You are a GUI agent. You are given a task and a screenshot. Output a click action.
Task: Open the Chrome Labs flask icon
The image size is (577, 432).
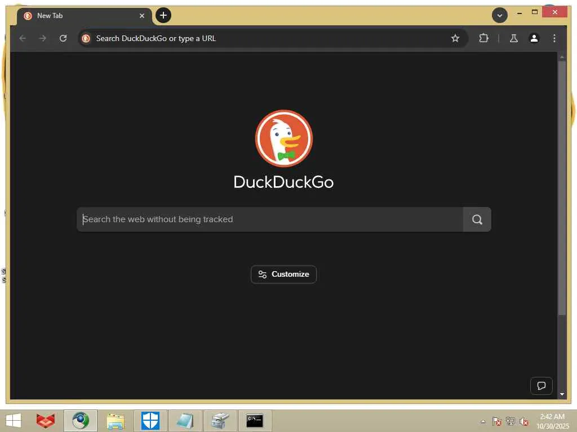click(514, 38)
